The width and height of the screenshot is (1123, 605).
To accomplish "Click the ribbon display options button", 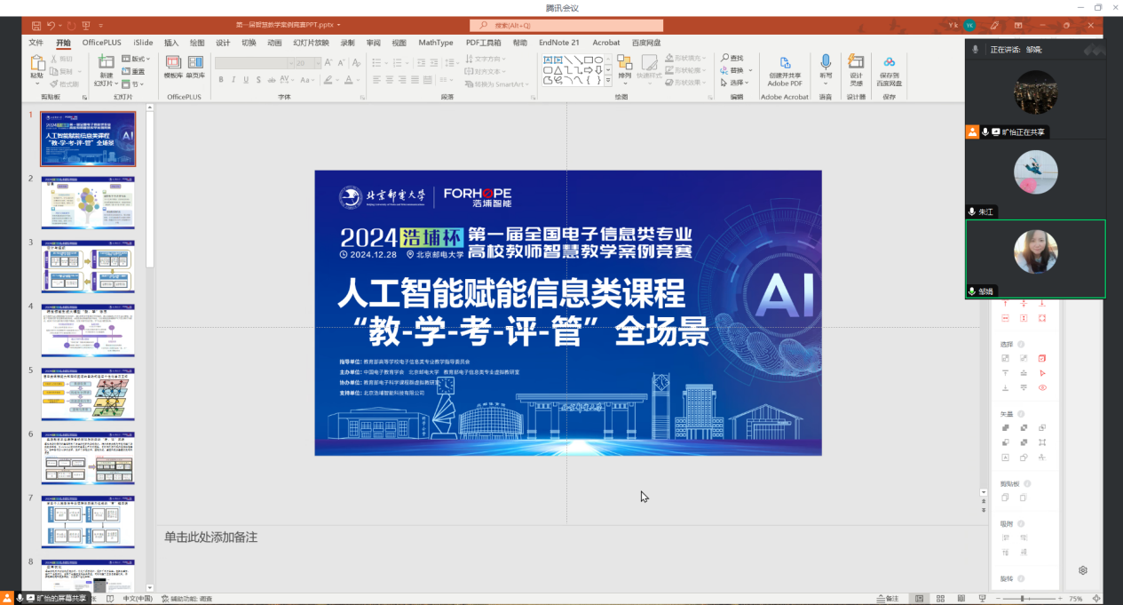I will (1018, 26).
